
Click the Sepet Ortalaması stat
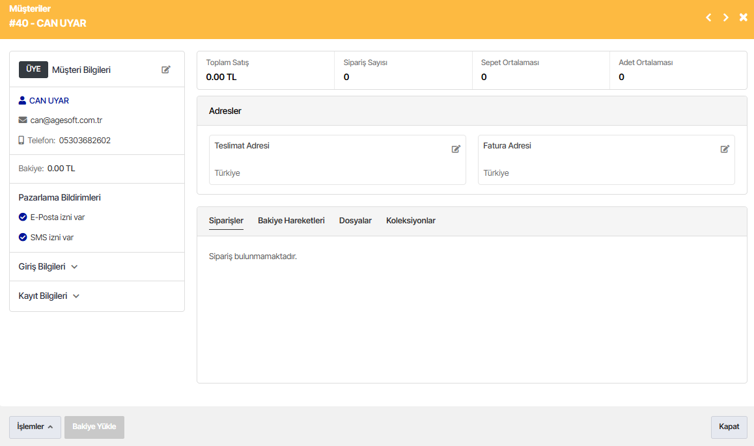[540, 70]
